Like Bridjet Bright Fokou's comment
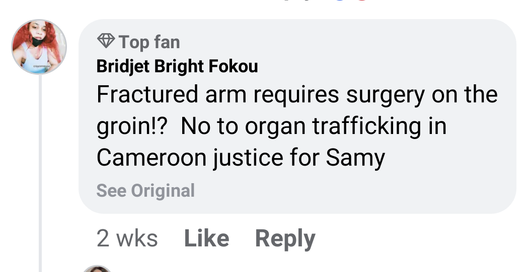This screenshot has width=526, height=272. click(x=206, y=238)
